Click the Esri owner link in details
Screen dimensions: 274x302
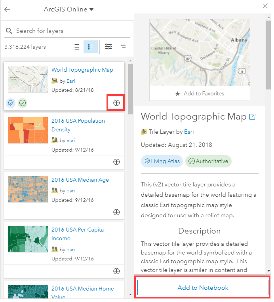(189, 132)
